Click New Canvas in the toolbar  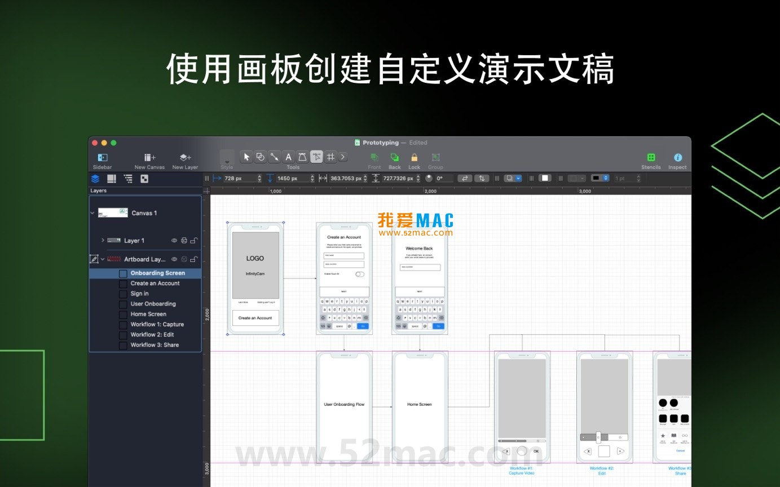(149, 160)
